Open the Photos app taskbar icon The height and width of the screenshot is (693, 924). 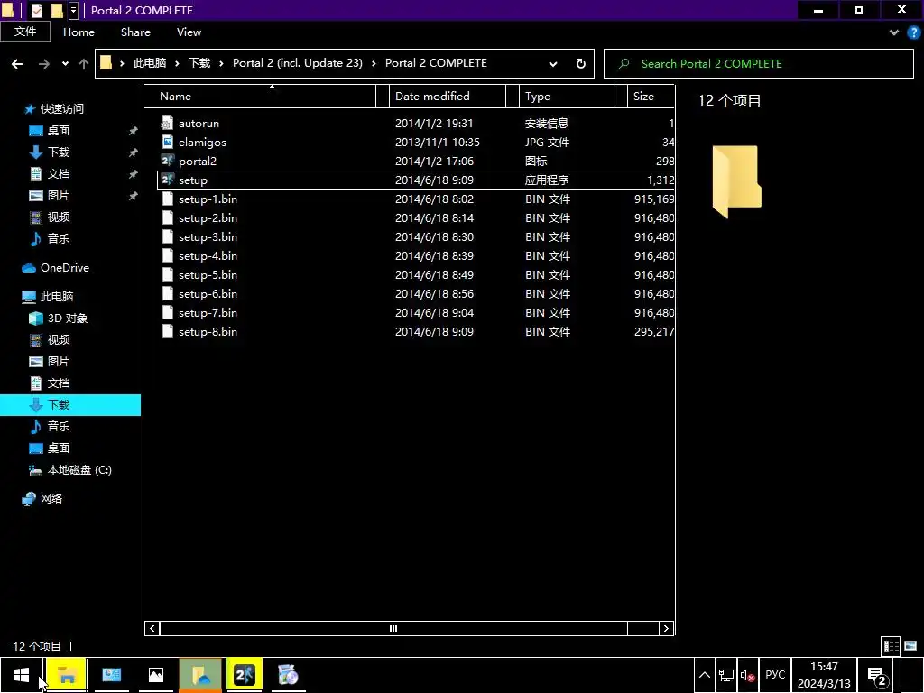tap(155, 675)
